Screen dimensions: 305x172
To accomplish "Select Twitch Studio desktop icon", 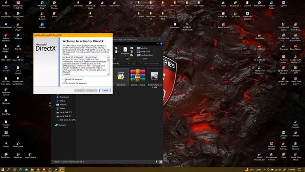I will pyautogui.click(x=223, y=25).
